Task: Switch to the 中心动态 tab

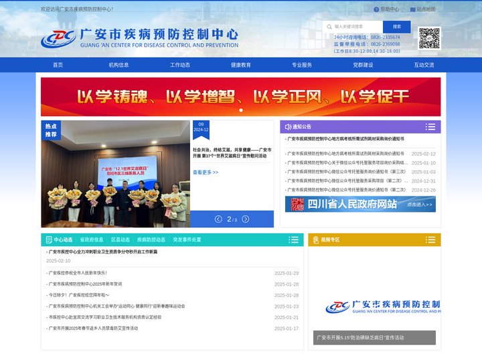Action: pyautogui.click(x=63, y=240)
